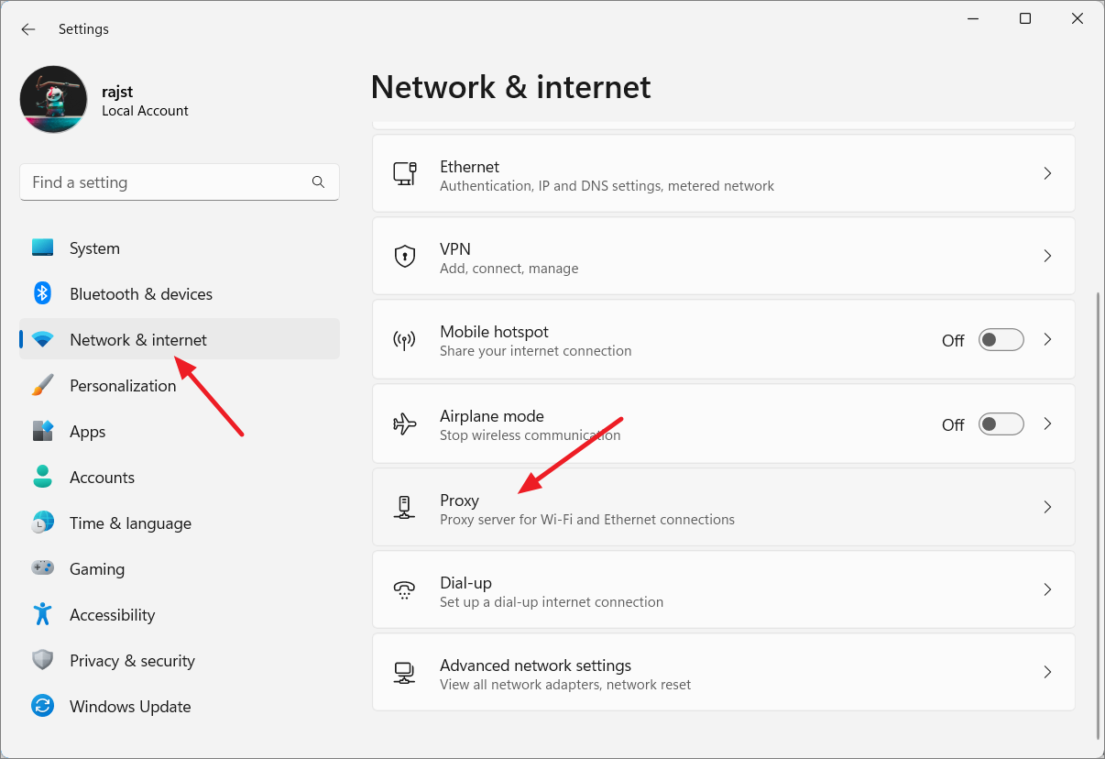Click the Accessibility figure icon
This screenshot has width=1105, height=759.
[42, 614]
